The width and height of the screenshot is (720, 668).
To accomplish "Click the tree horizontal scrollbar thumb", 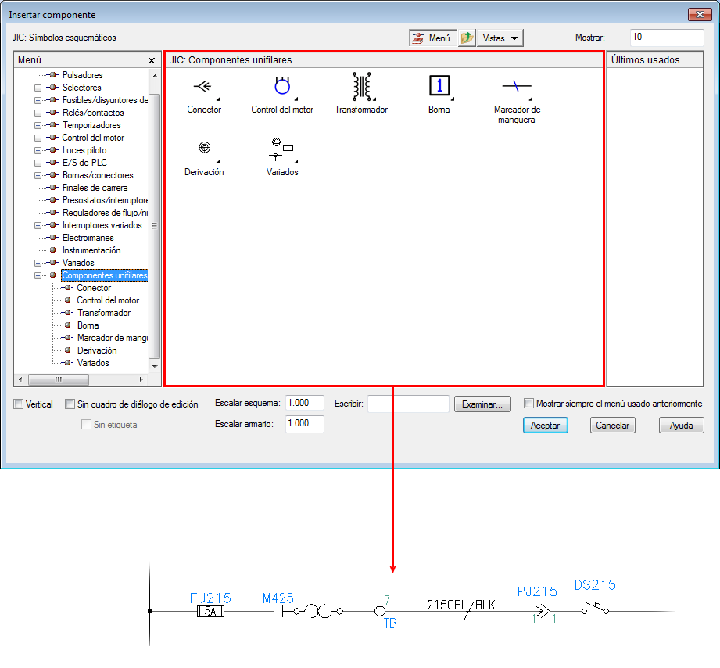I will (x=59, y=380).
